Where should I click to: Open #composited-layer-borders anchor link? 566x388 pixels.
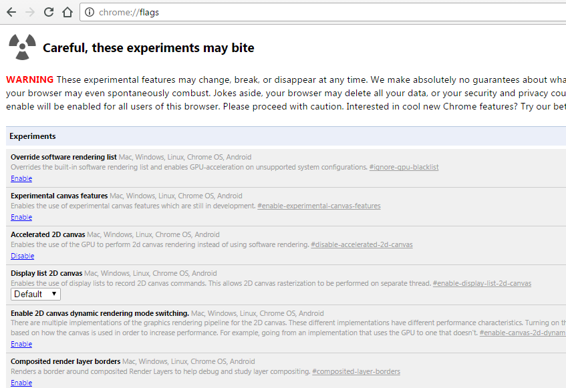click(x=356, y=371)
